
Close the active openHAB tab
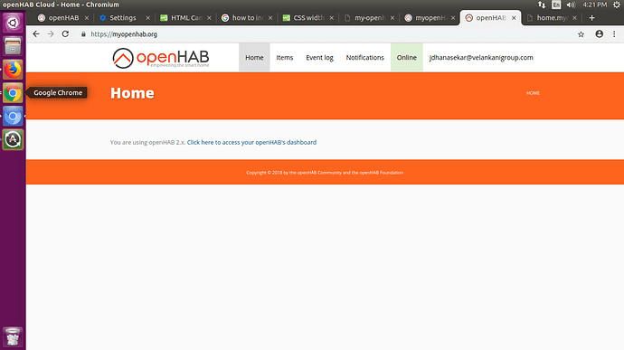514,18
